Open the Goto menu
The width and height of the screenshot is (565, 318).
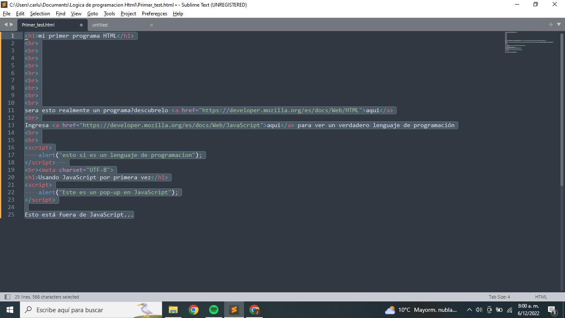(x=93, y=14)
